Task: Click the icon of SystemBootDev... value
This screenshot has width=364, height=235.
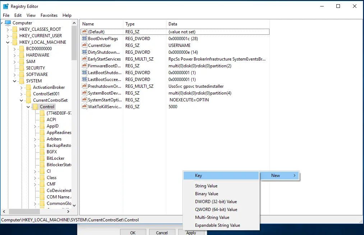Action: click(84, 93)
